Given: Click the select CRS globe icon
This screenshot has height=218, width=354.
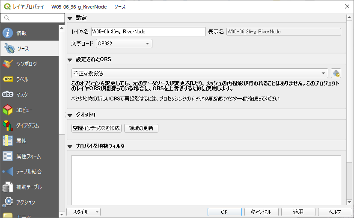Looking at the screenshot, I should click(336, 74).
